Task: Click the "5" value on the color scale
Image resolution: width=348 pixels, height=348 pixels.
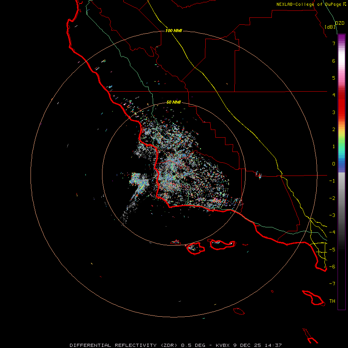Action: pos(334,78)
